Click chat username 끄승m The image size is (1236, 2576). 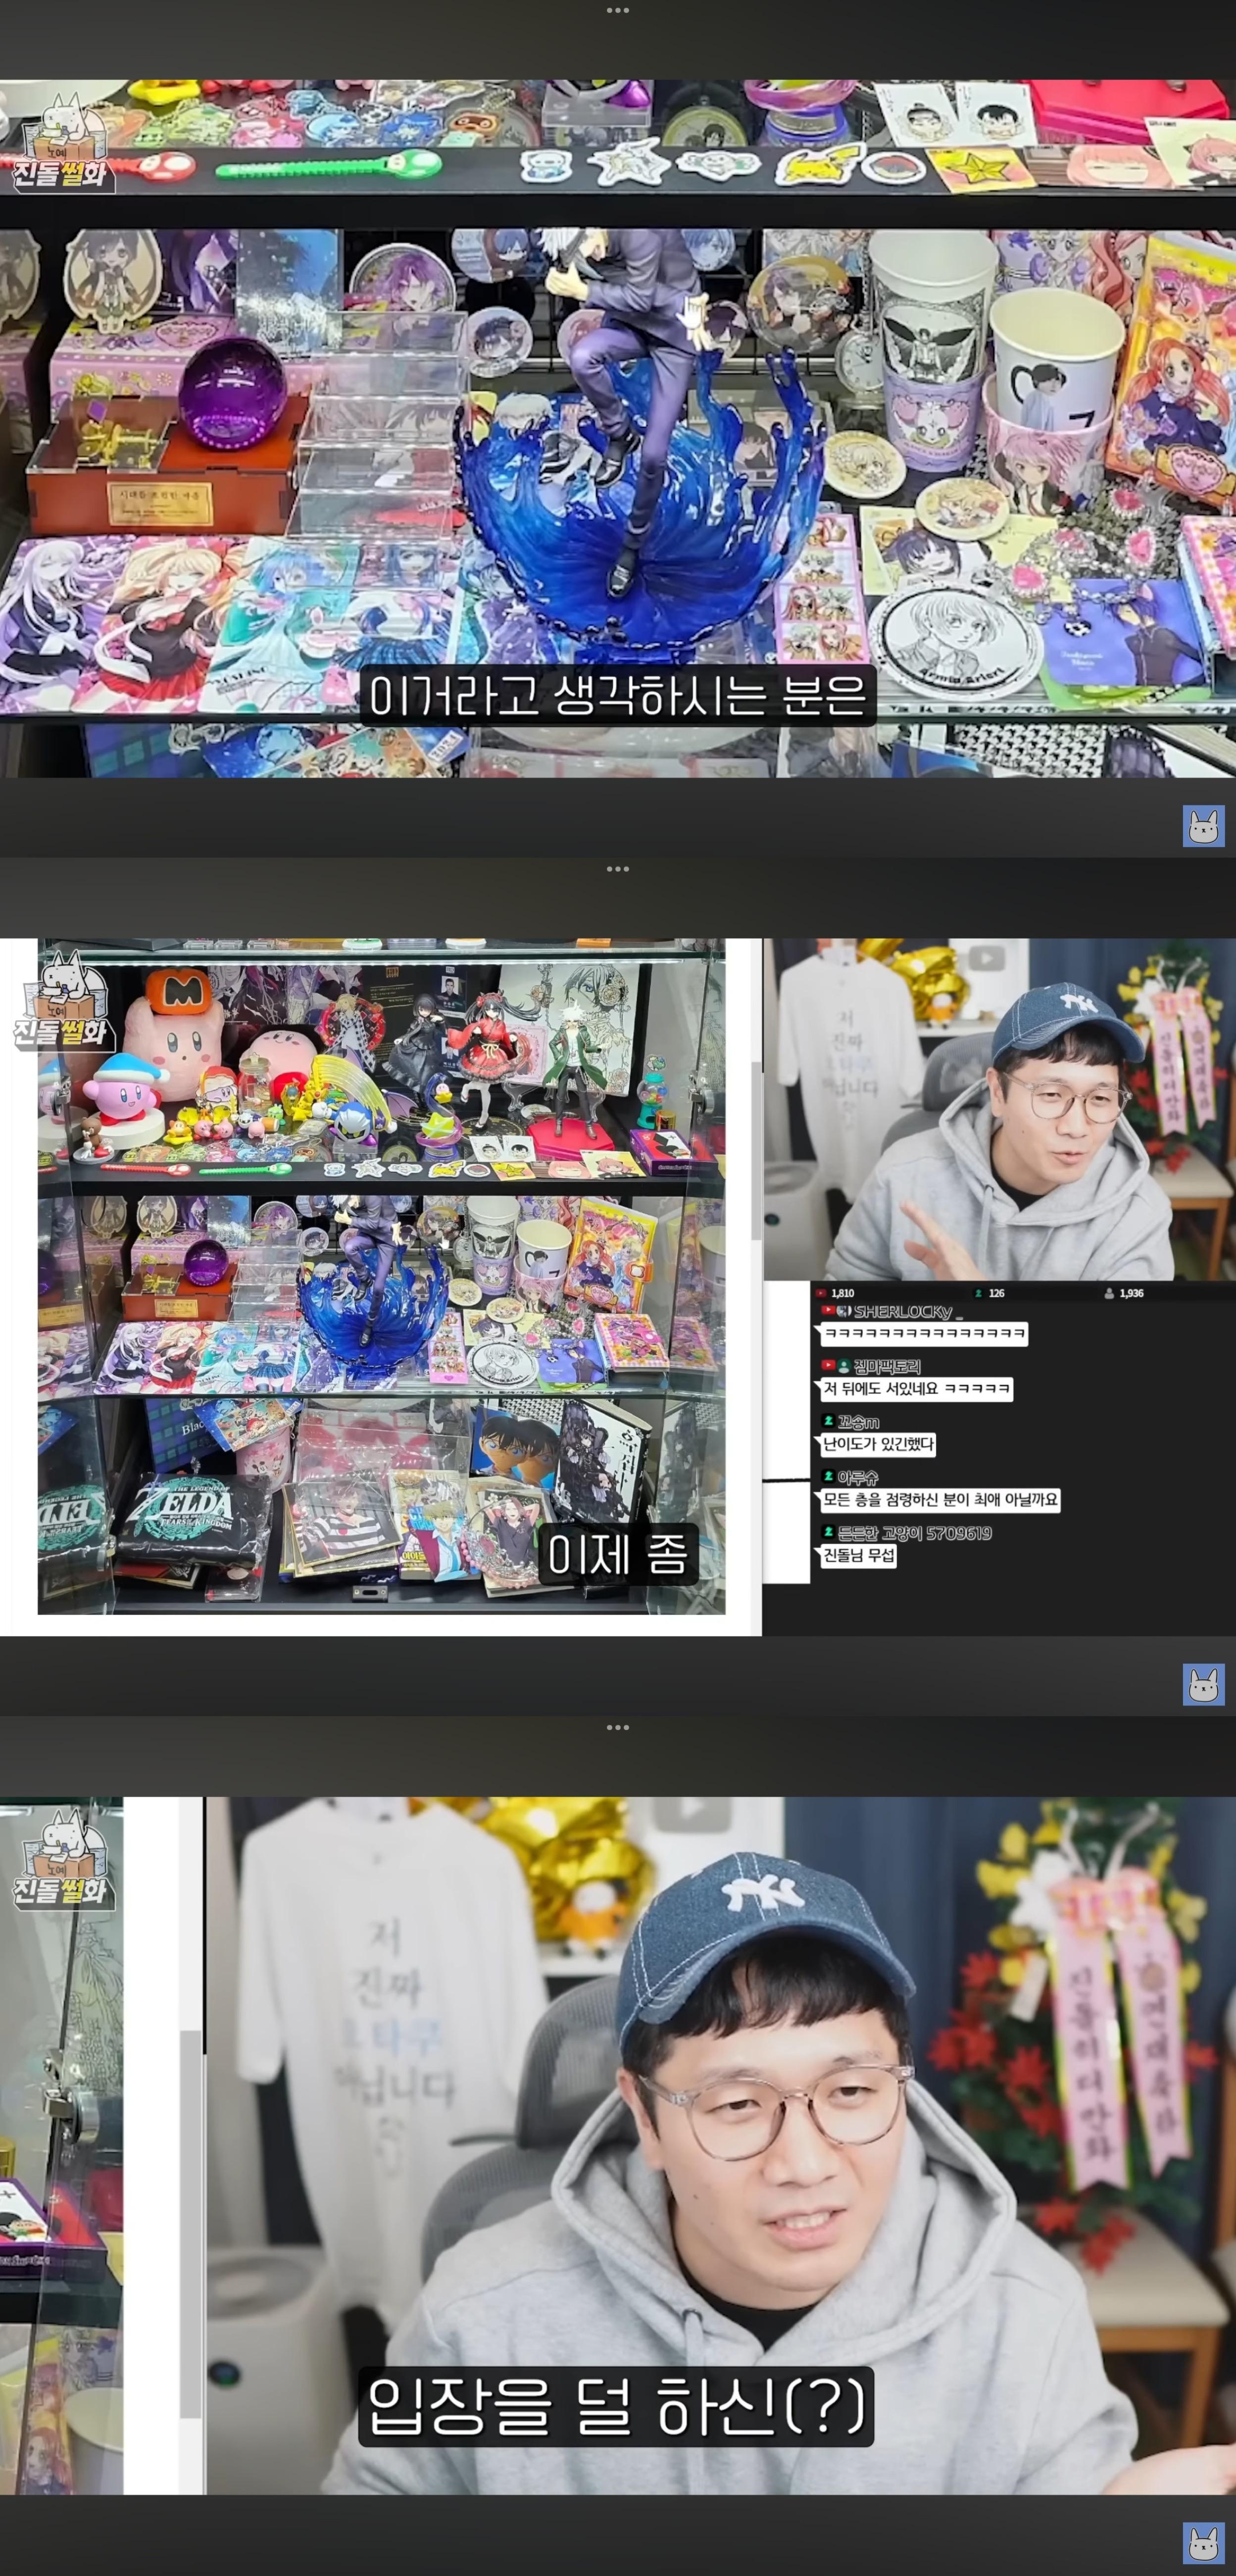pos(858,1421)
